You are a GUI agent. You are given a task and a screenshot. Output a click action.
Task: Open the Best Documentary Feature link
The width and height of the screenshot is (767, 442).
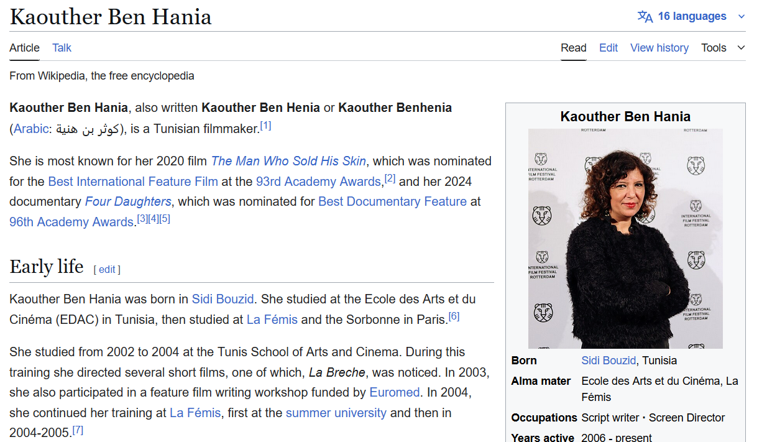pos(392,201)
